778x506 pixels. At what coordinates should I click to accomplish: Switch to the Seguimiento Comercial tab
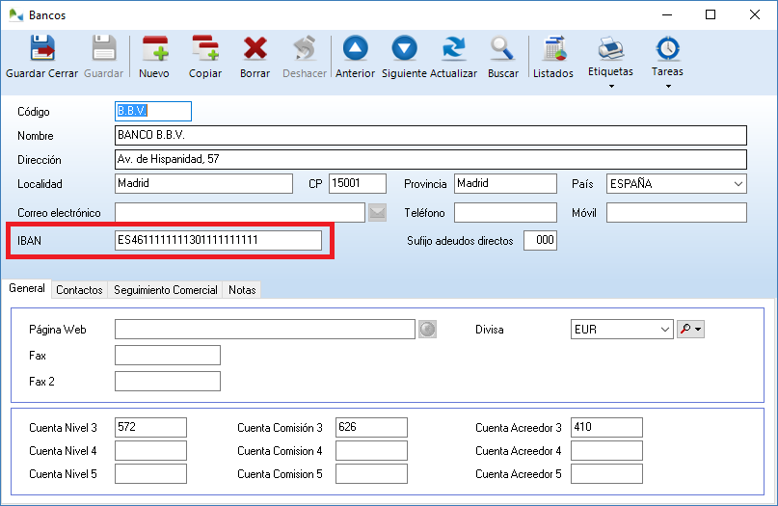166,290
